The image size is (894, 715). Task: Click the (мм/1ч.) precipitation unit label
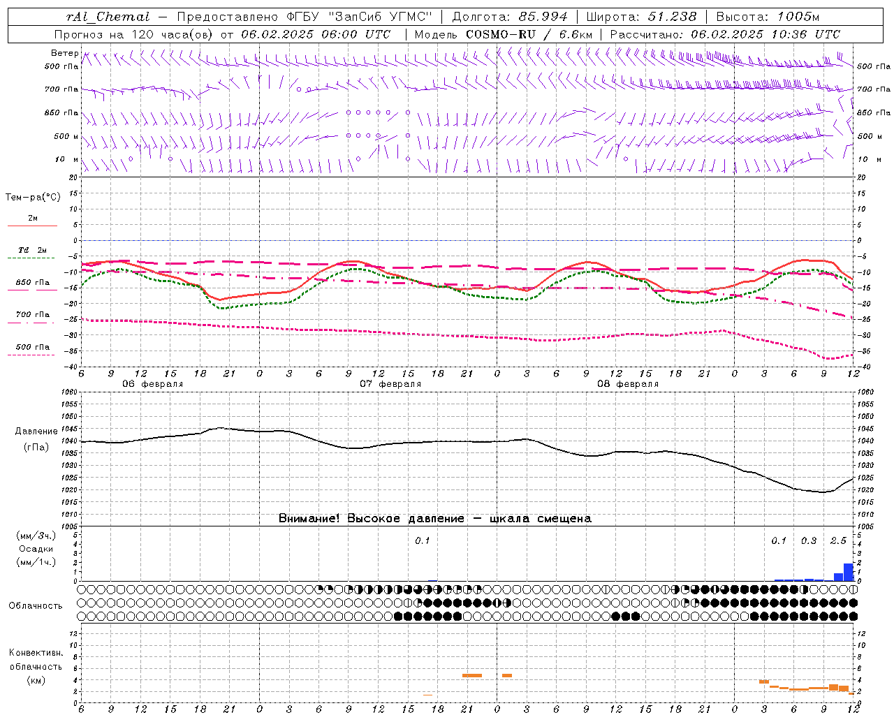pos(36,561)
